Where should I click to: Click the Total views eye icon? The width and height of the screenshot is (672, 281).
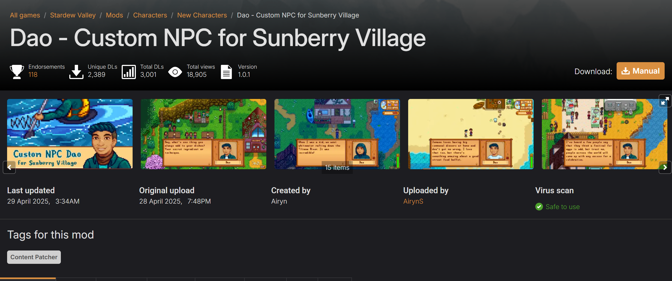click(x=175, y=72)
